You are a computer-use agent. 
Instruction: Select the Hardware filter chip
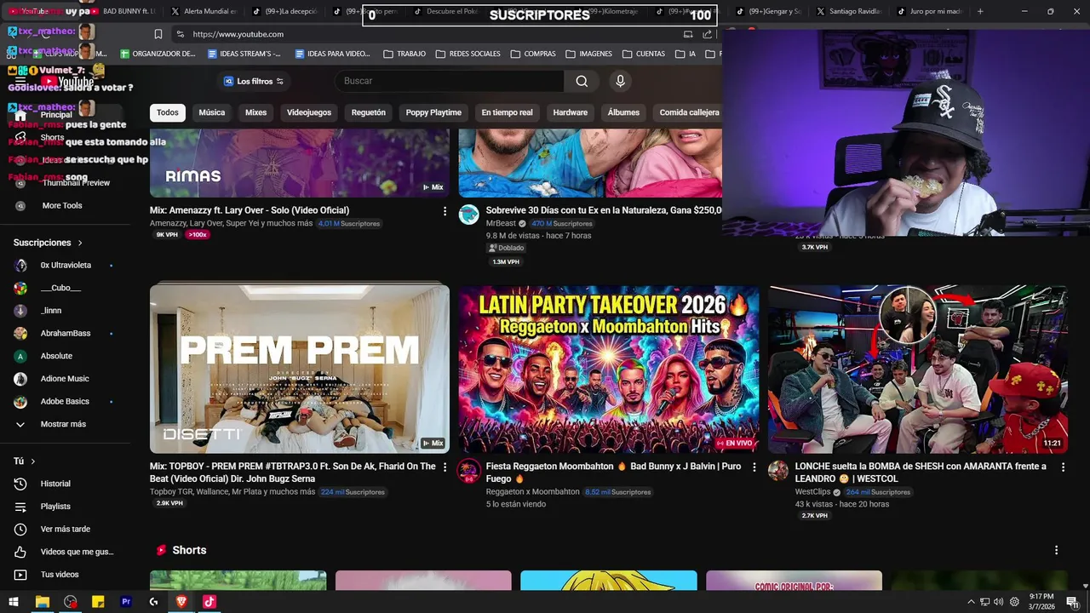tap(571, 112)
